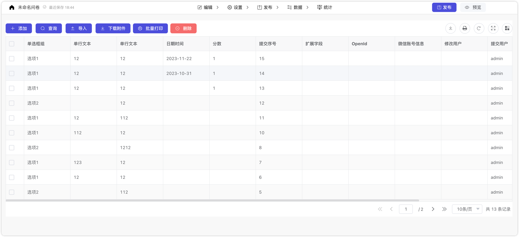
Task: Refresh the table with the reload icon
Action: tap(479, 28)
